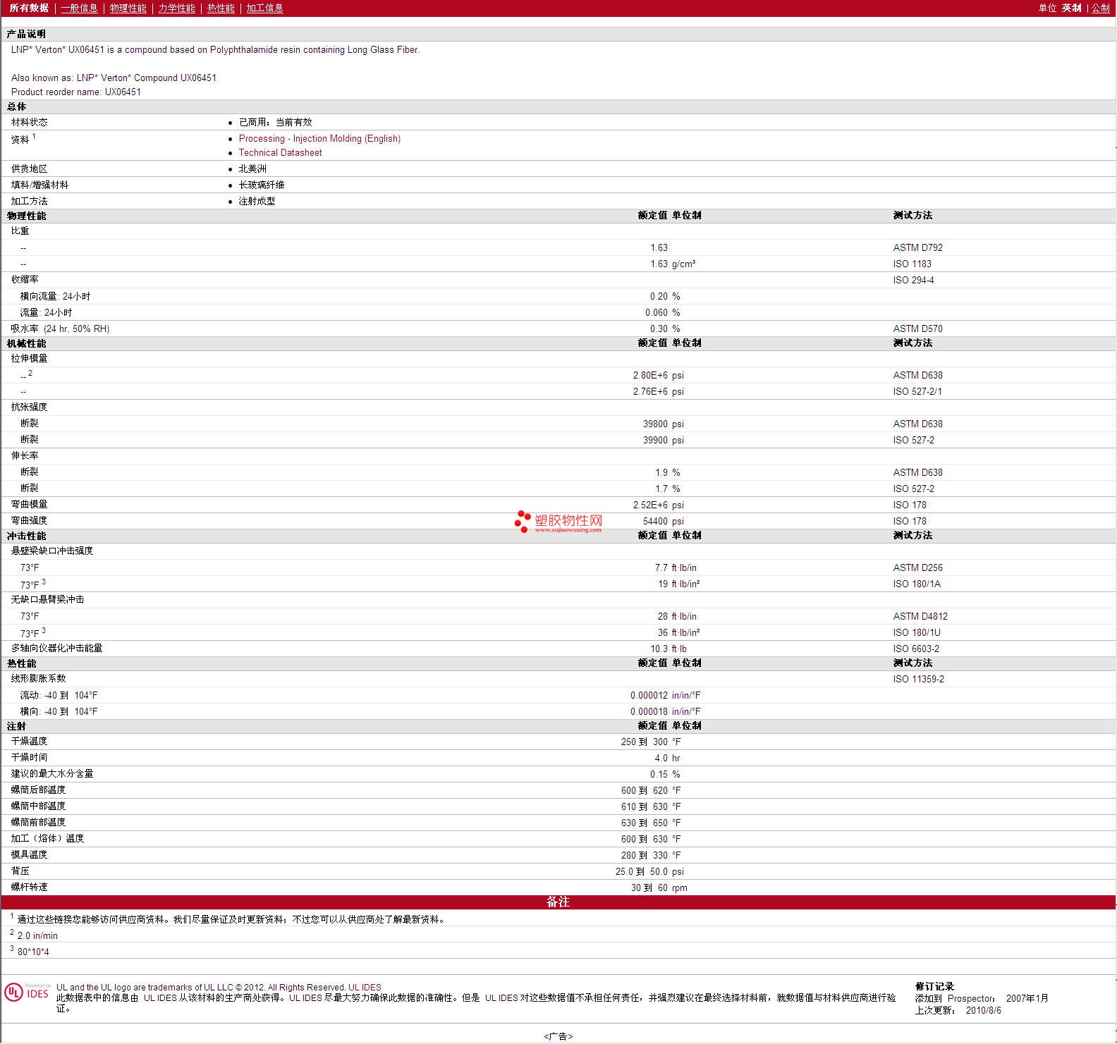Screen dimensions: 1117x1044
Task: Click the ASTM D792 test method entry
Action: coord(917,248)
